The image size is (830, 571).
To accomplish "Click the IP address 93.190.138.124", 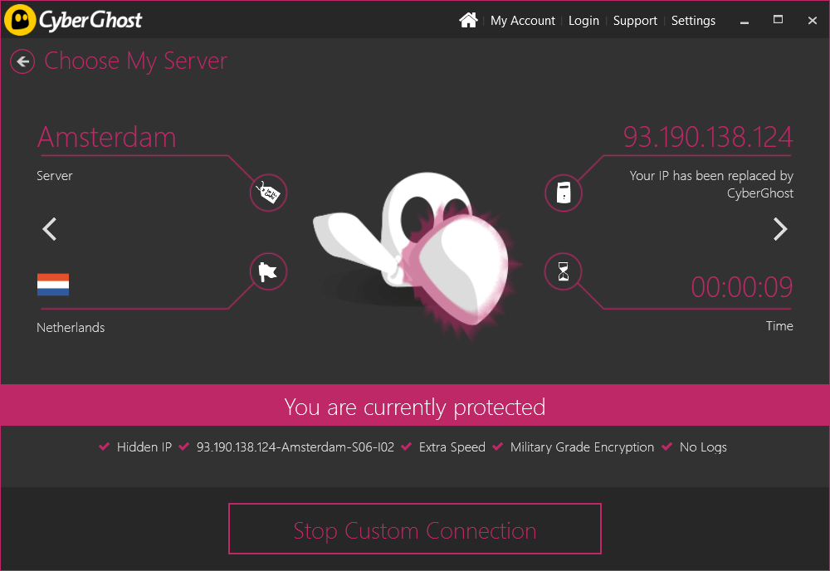I will [x=708, y=137].
